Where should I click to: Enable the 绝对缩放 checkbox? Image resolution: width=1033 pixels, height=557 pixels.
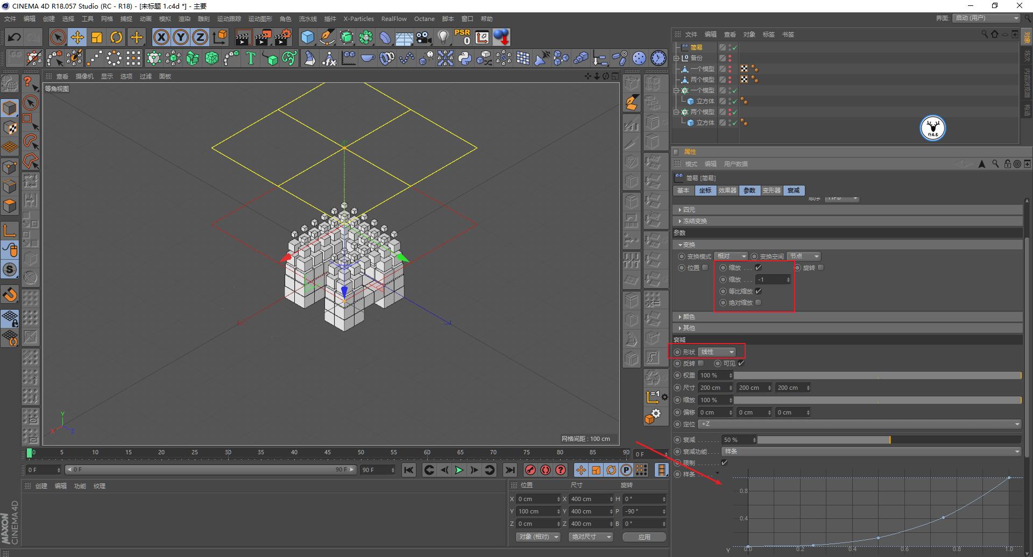tap(759, 303)
